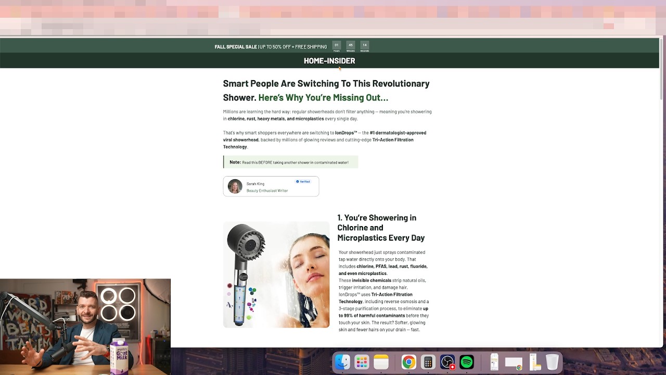
Task: Click the 'Tri-Action Filtration Technology' text in intro
Action: 318,143
